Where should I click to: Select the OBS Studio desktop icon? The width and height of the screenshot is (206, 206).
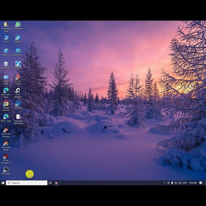pyautogui.click(x=6, y=171)
